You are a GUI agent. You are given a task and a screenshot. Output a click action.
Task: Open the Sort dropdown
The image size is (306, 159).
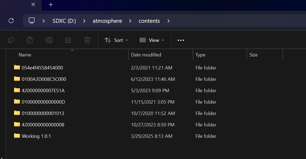(x=116, y=40)
